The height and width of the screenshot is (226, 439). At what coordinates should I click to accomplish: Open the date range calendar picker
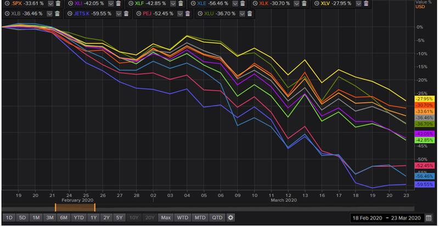(428, 218)
